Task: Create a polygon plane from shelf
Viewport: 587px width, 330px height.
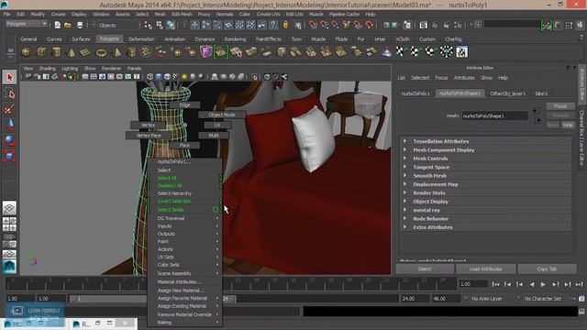Action: tap(85, 51)
